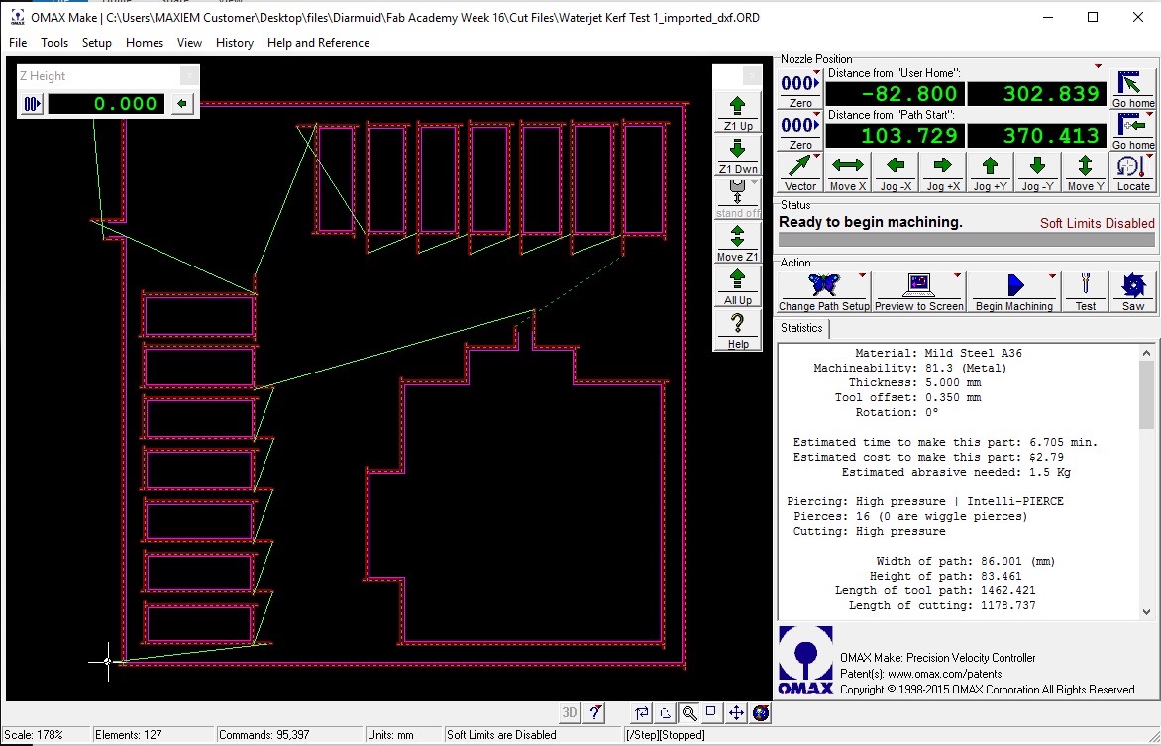Open the File menu
This screenshot has width=1161, height=746.
click(18, 43)
